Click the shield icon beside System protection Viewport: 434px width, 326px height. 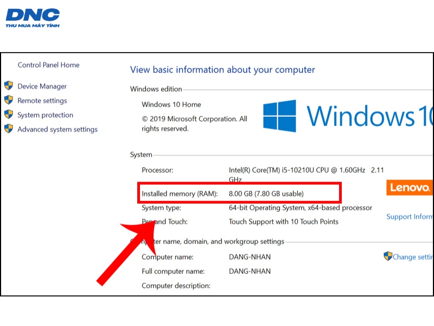click(9, 115)
